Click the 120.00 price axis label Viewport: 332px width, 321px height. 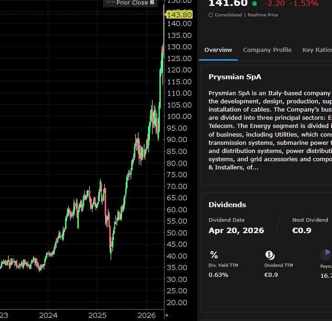pyautogui.click(x=179, y=70)
